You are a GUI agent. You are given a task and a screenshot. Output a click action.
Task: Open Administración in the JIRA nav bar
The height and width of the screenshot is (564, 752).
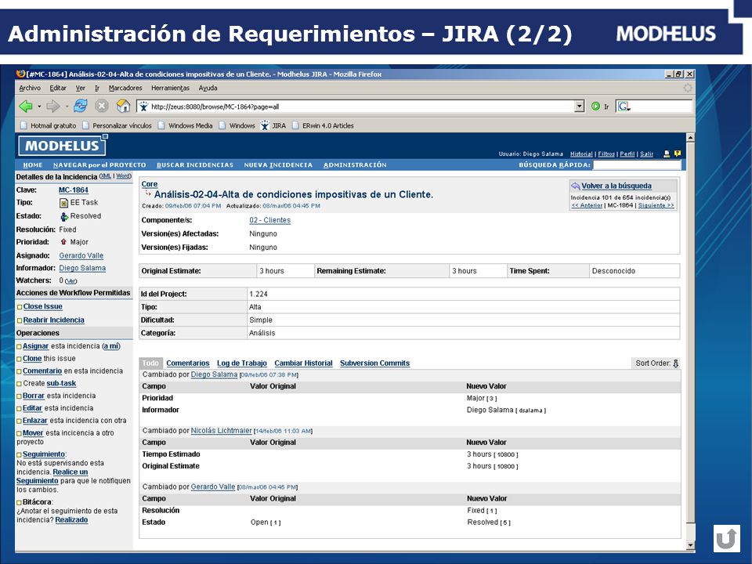click(x=355, y=165)
